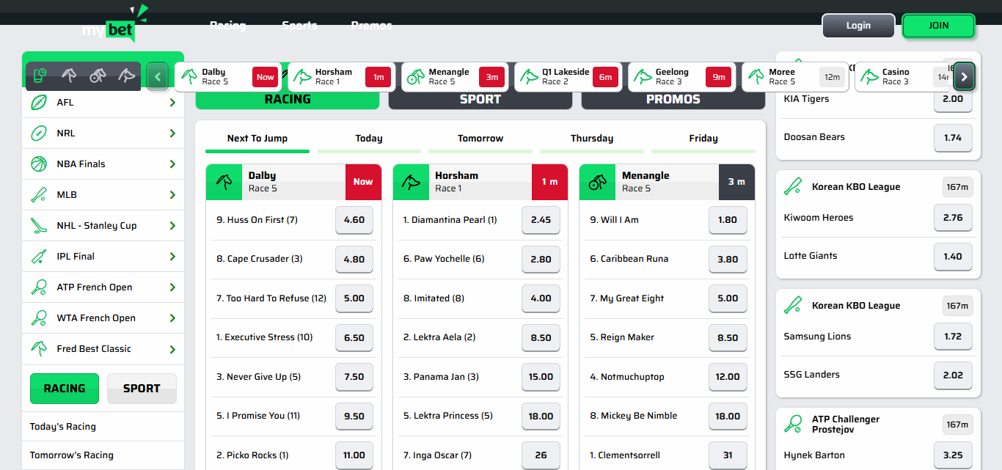The height and width of the screenshot is (470, 1002).
Task: Click the Horsham Race 1 greyhound icon in card header
Action: click(x=411, y=182)
